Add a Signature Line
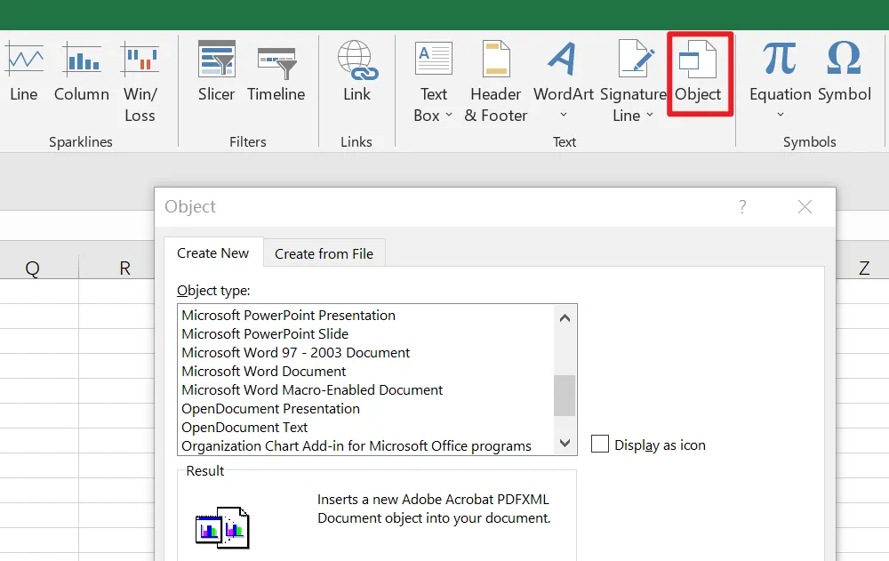The width and height of the screenshot is (889, 561). pyautogui.click(x=633, y=83)
